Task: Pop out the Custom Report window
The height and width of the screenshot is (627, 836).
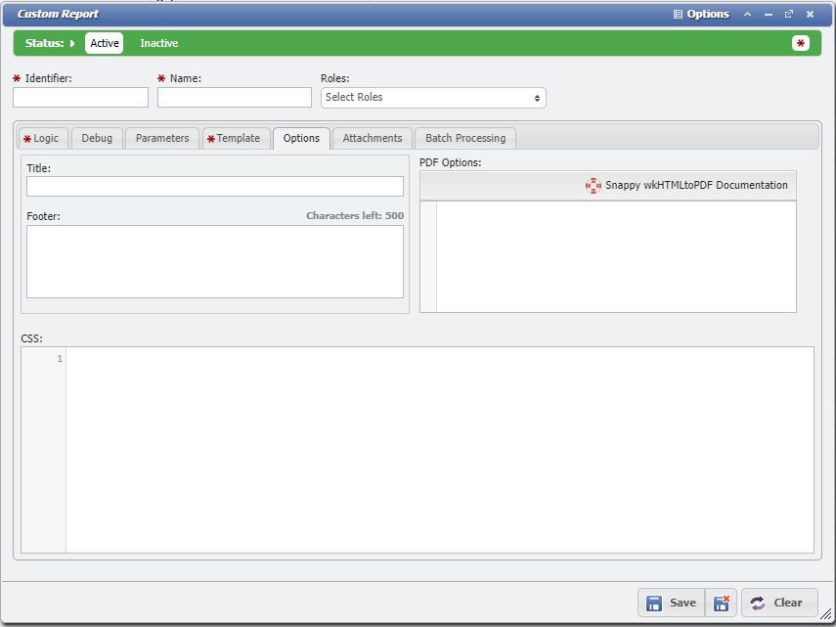Action: click(789, 15)
